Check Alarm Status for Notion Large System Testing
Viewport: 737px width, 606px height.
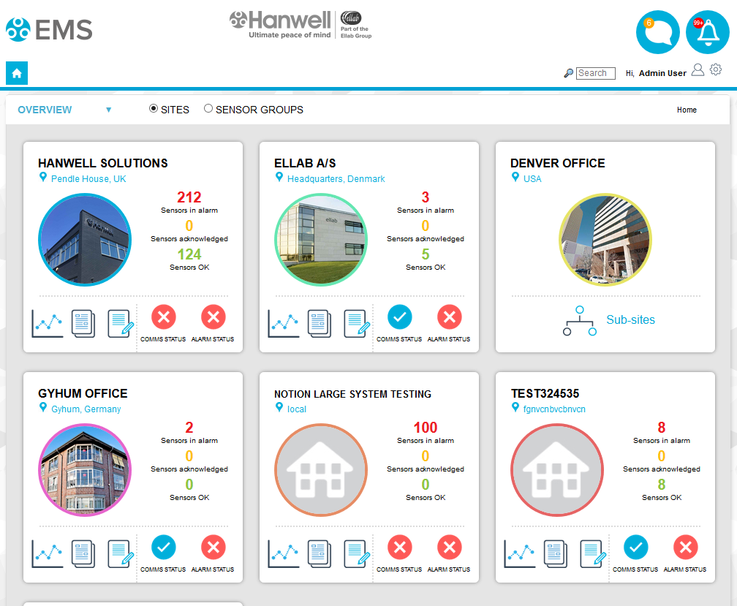point(450,548)
